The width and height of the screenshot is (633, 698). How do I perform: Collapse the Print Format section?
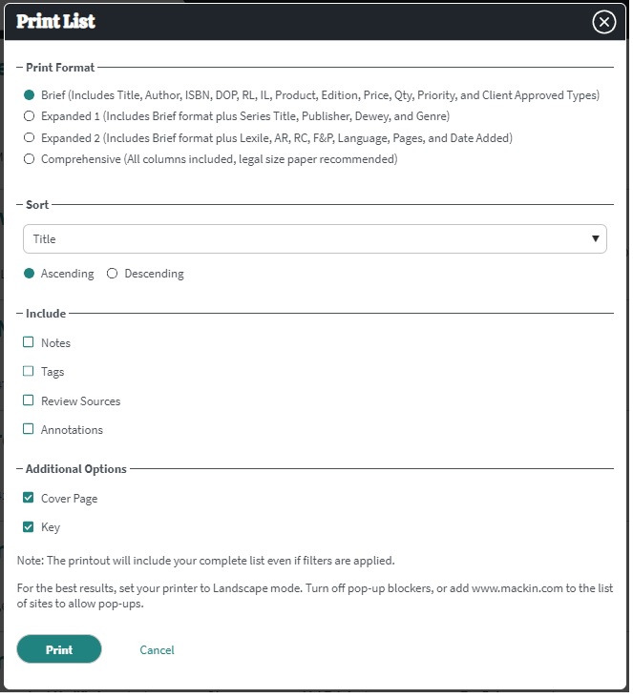55,67
